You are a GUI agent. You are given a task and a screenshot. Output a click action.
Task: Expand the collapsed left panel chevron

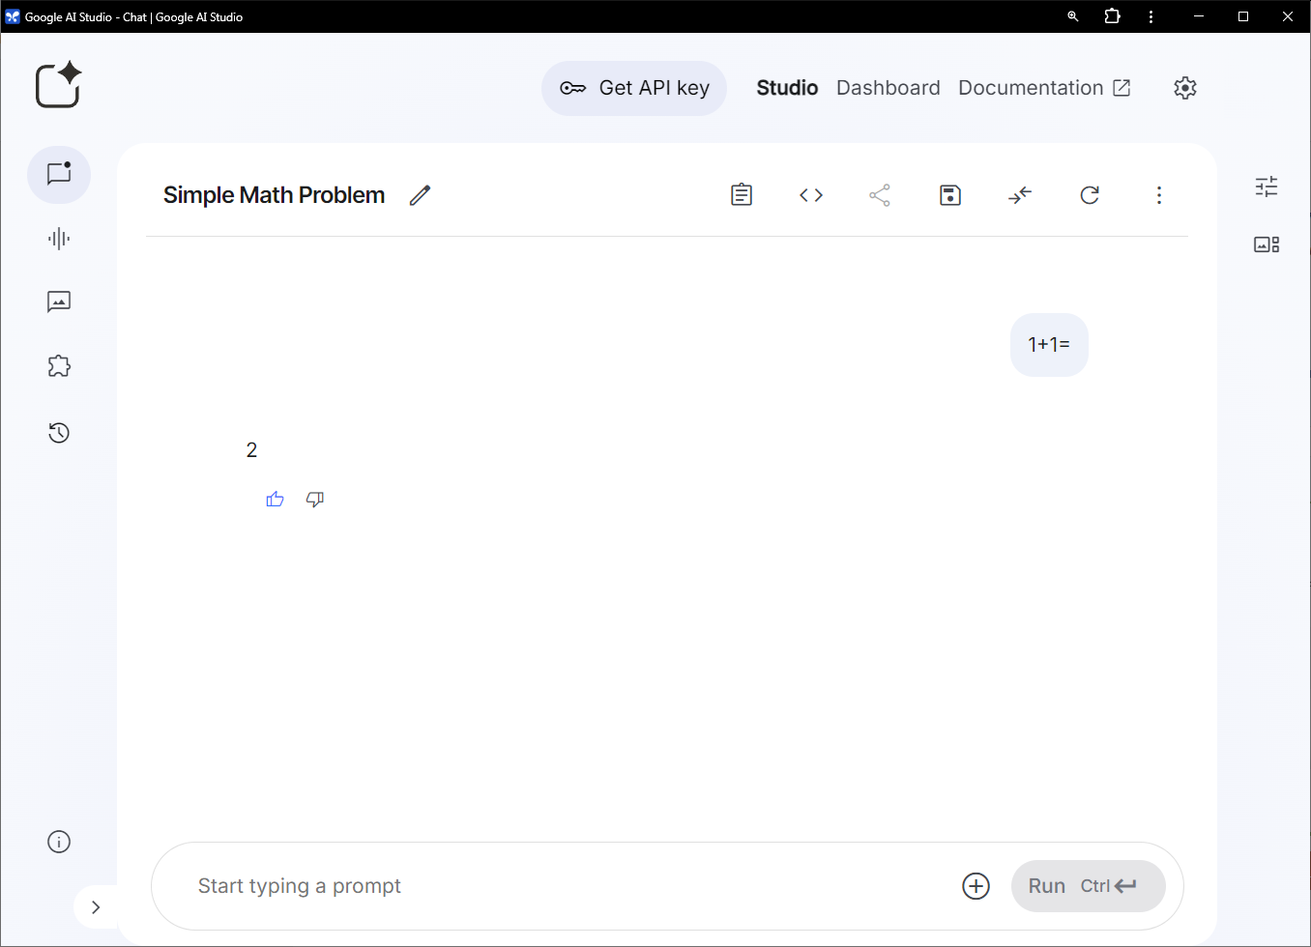tap(96, 906)
